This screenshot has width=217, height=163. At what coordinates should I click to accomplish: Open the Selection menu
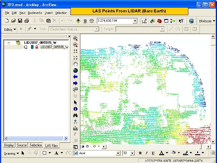pos(61,13)
